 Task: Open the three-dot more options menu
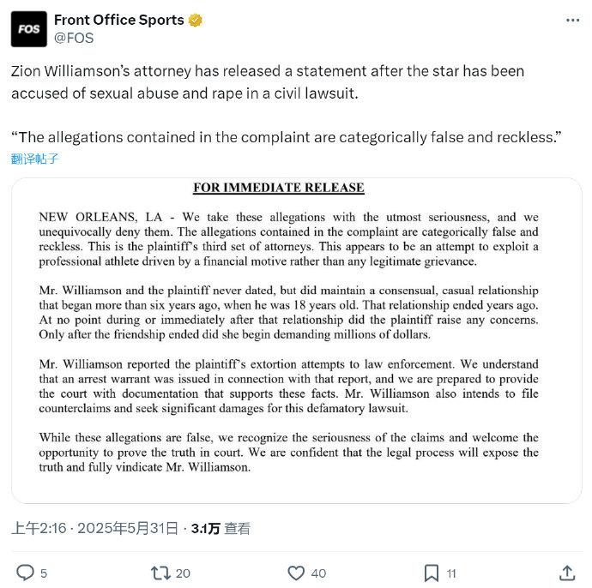click(x=572, y=21)
